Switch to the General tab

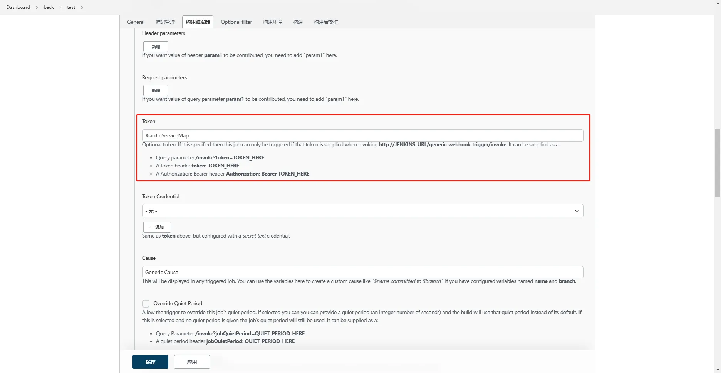coord(136,22)
